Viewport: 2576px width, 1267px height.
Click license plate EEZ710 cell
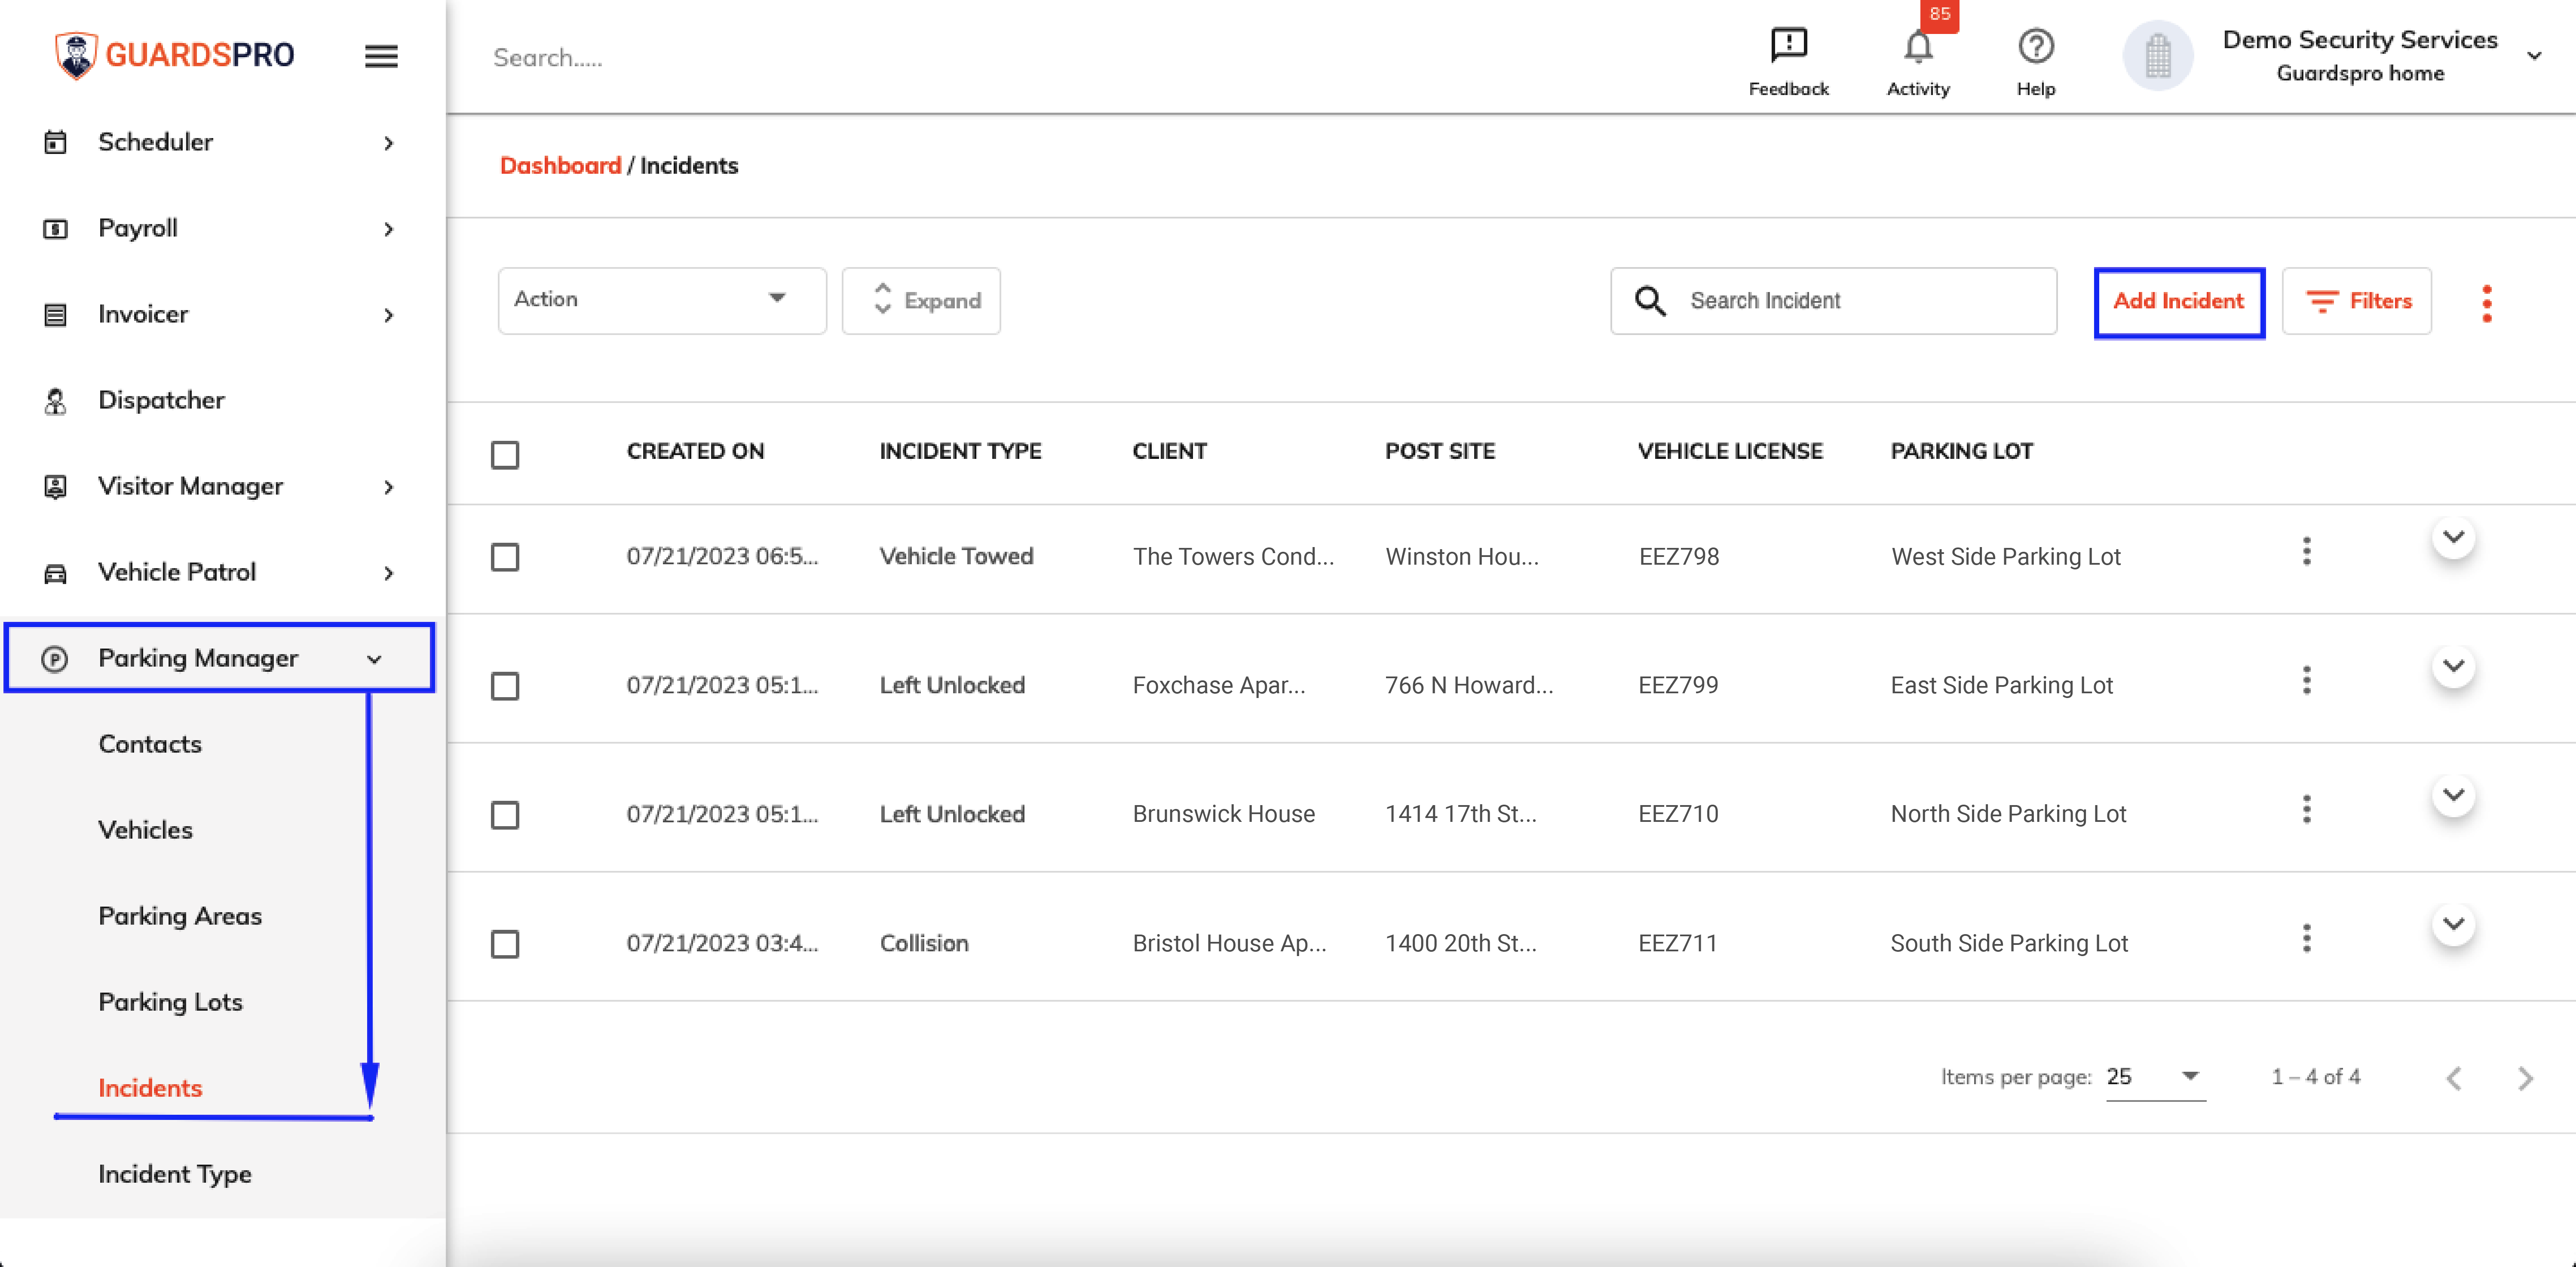pyautogui.click(x=1677, y=814)
